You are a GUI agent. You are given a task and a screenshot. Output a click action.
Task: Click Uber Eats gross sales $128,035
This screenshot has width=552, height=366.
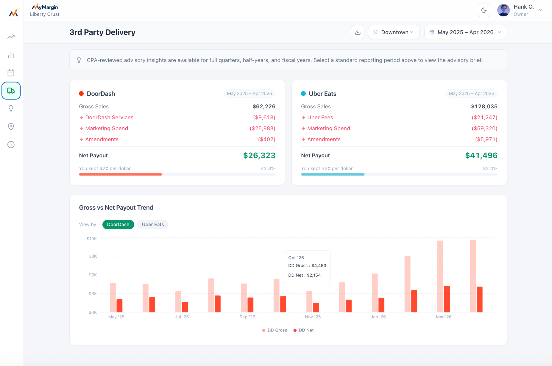[x=484, y=106]
